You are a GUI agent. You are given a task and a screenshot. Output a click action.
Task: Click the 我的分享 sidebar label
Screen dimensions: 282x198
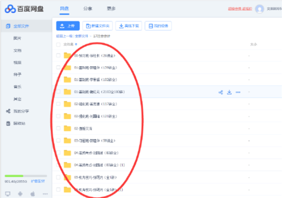21,111
